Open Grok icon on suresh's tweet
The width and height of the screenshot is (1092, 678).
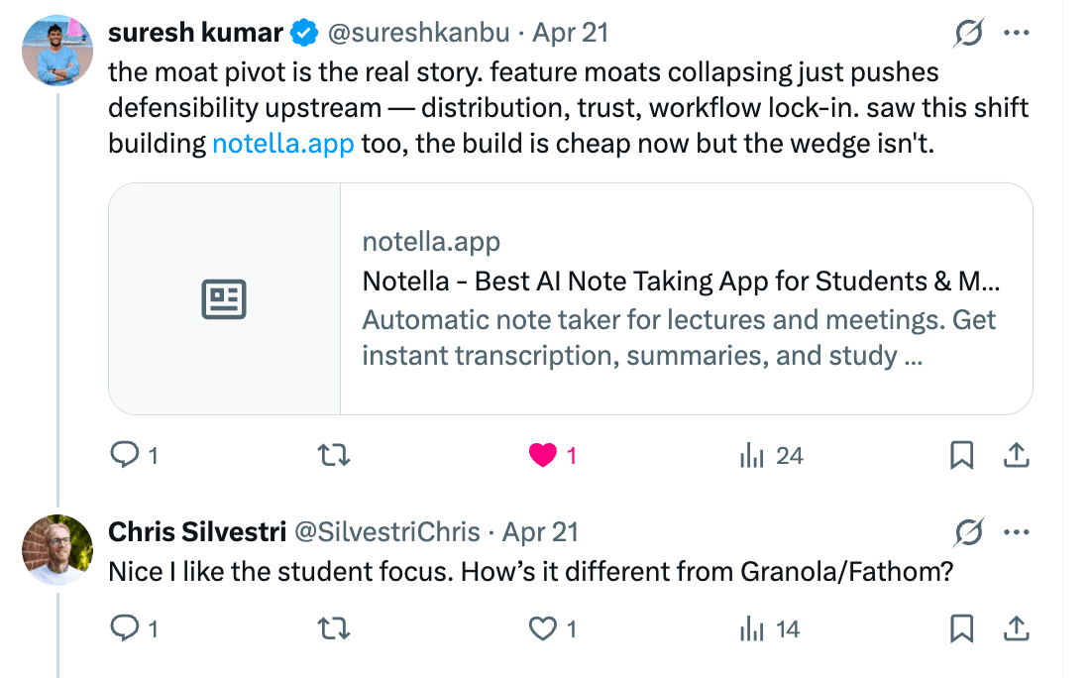(968, 34)
